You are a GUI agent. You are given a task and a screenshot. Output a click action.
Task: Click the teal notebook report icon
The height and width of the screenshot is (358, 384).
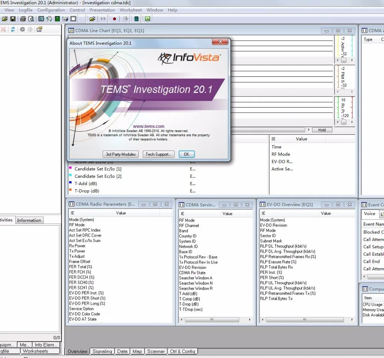(136, 19)
